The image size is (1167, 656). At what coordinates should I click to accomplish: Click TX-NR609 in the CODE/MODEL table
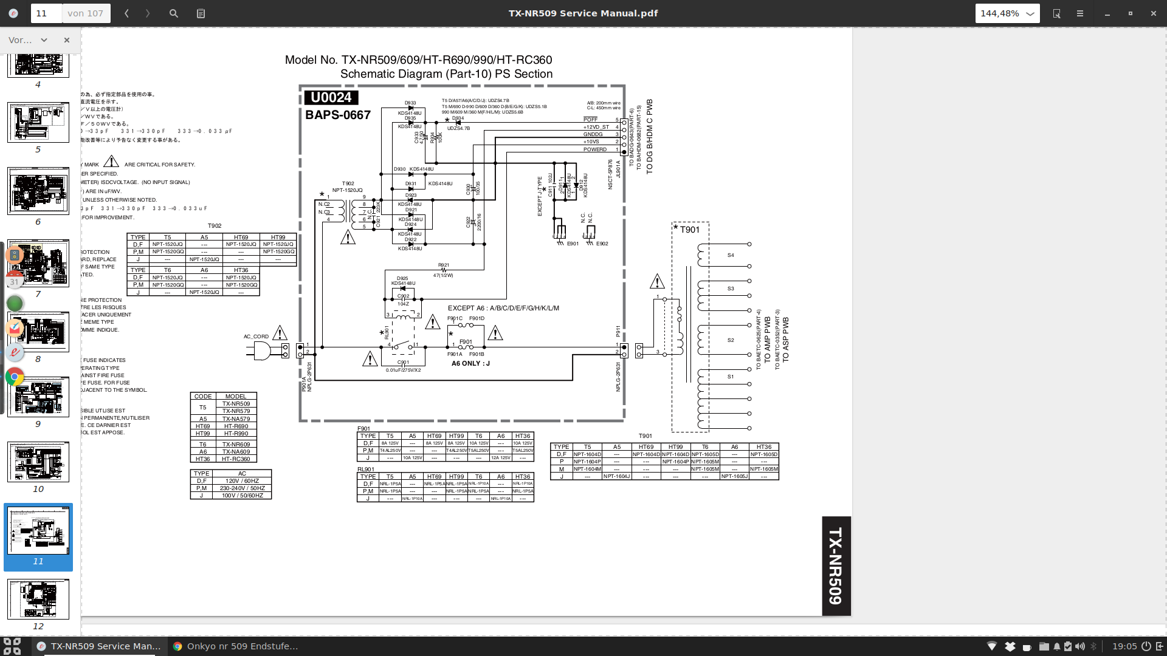[x=236, y=445]
